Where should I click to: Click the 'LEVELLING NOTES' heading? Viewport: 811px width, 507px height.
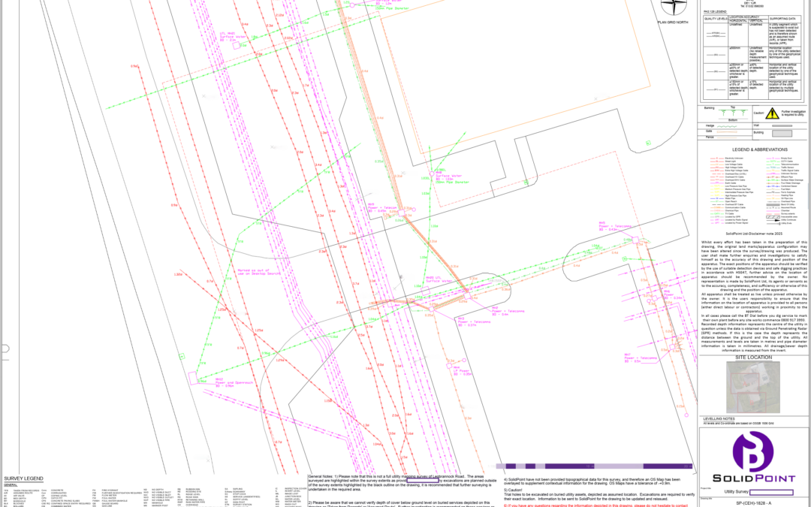[x=719, y=418]
